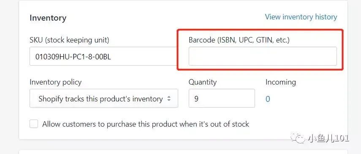Click the SKU (stock keeping unit) label
Viewport: 361px width, 154px height.
click(69, 40)
